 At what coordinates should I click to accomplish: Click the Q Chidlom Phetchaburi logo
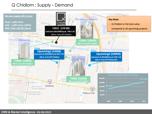pyautogui.click(x=61, y=19)
